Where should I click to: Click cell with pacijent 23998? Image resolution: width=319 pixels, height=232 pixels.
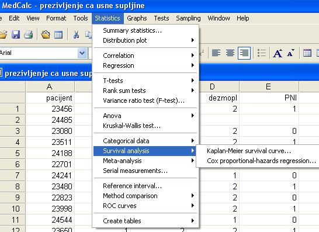coord(50,209)
